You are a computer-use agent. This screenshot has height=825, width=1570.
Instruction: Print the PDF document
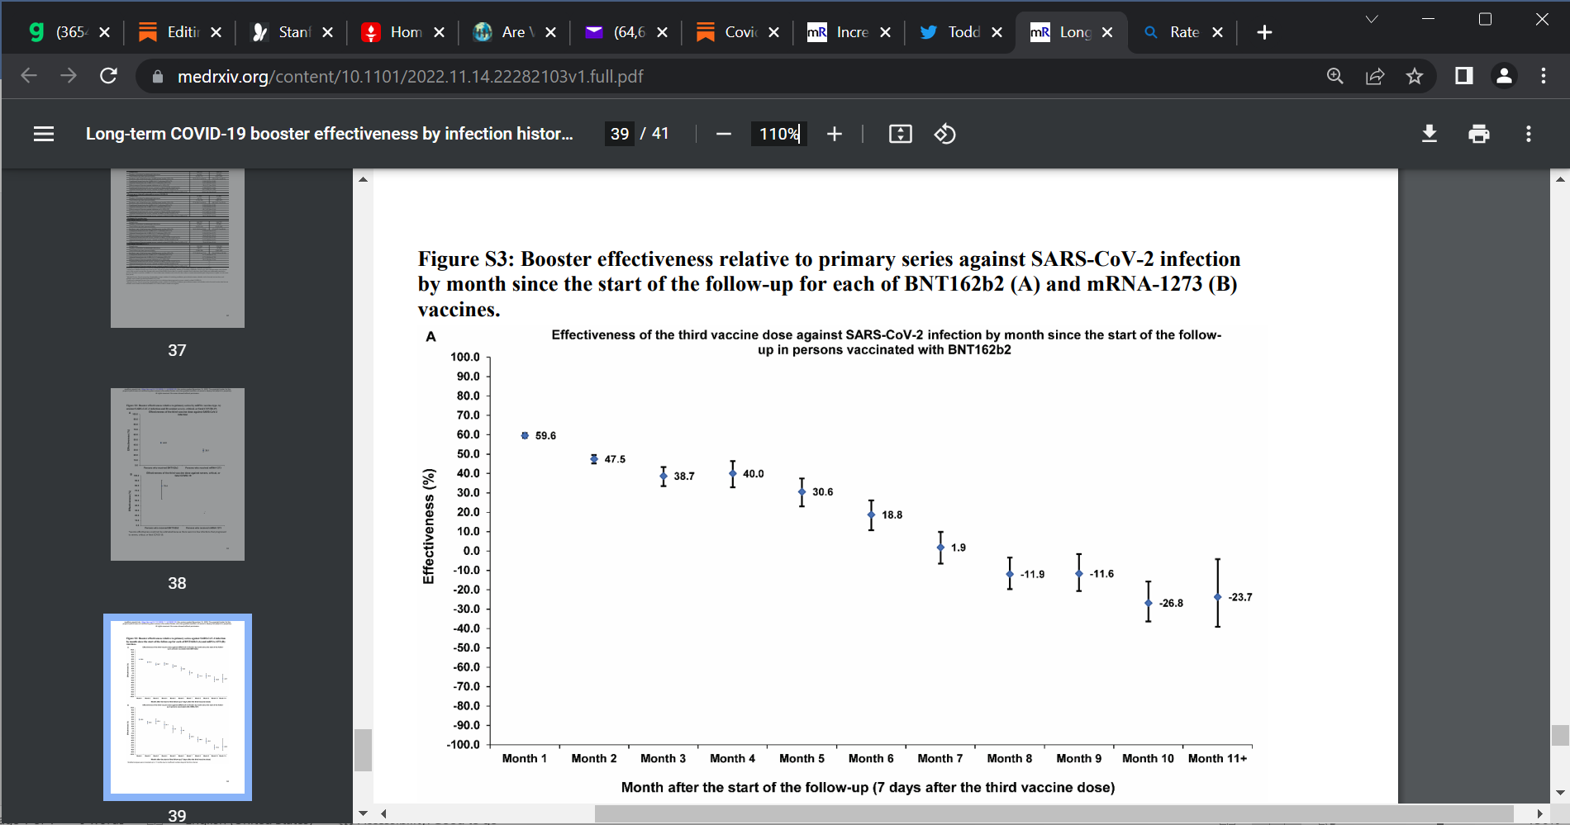point(1479,134)
